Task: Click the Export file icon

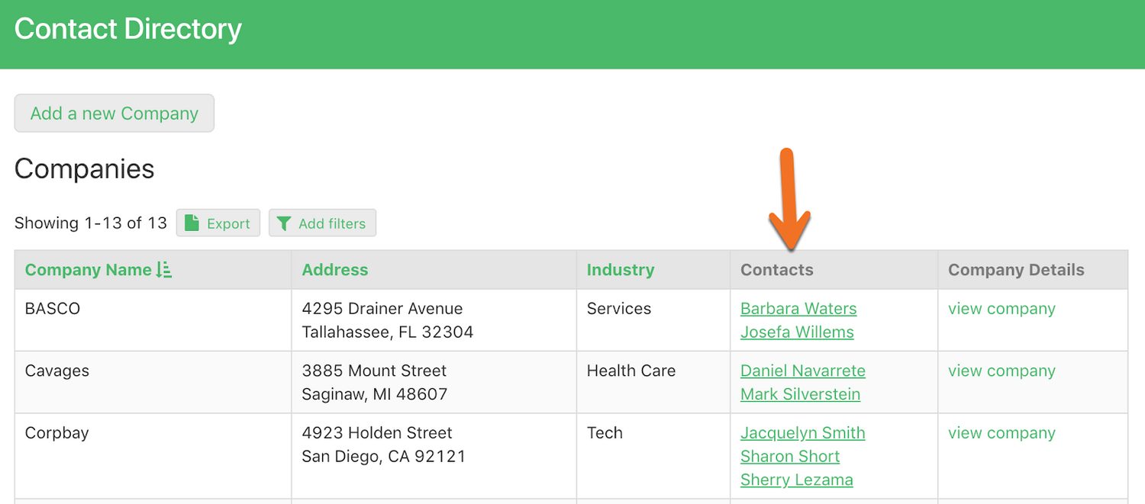Action: tap(192, 223)
